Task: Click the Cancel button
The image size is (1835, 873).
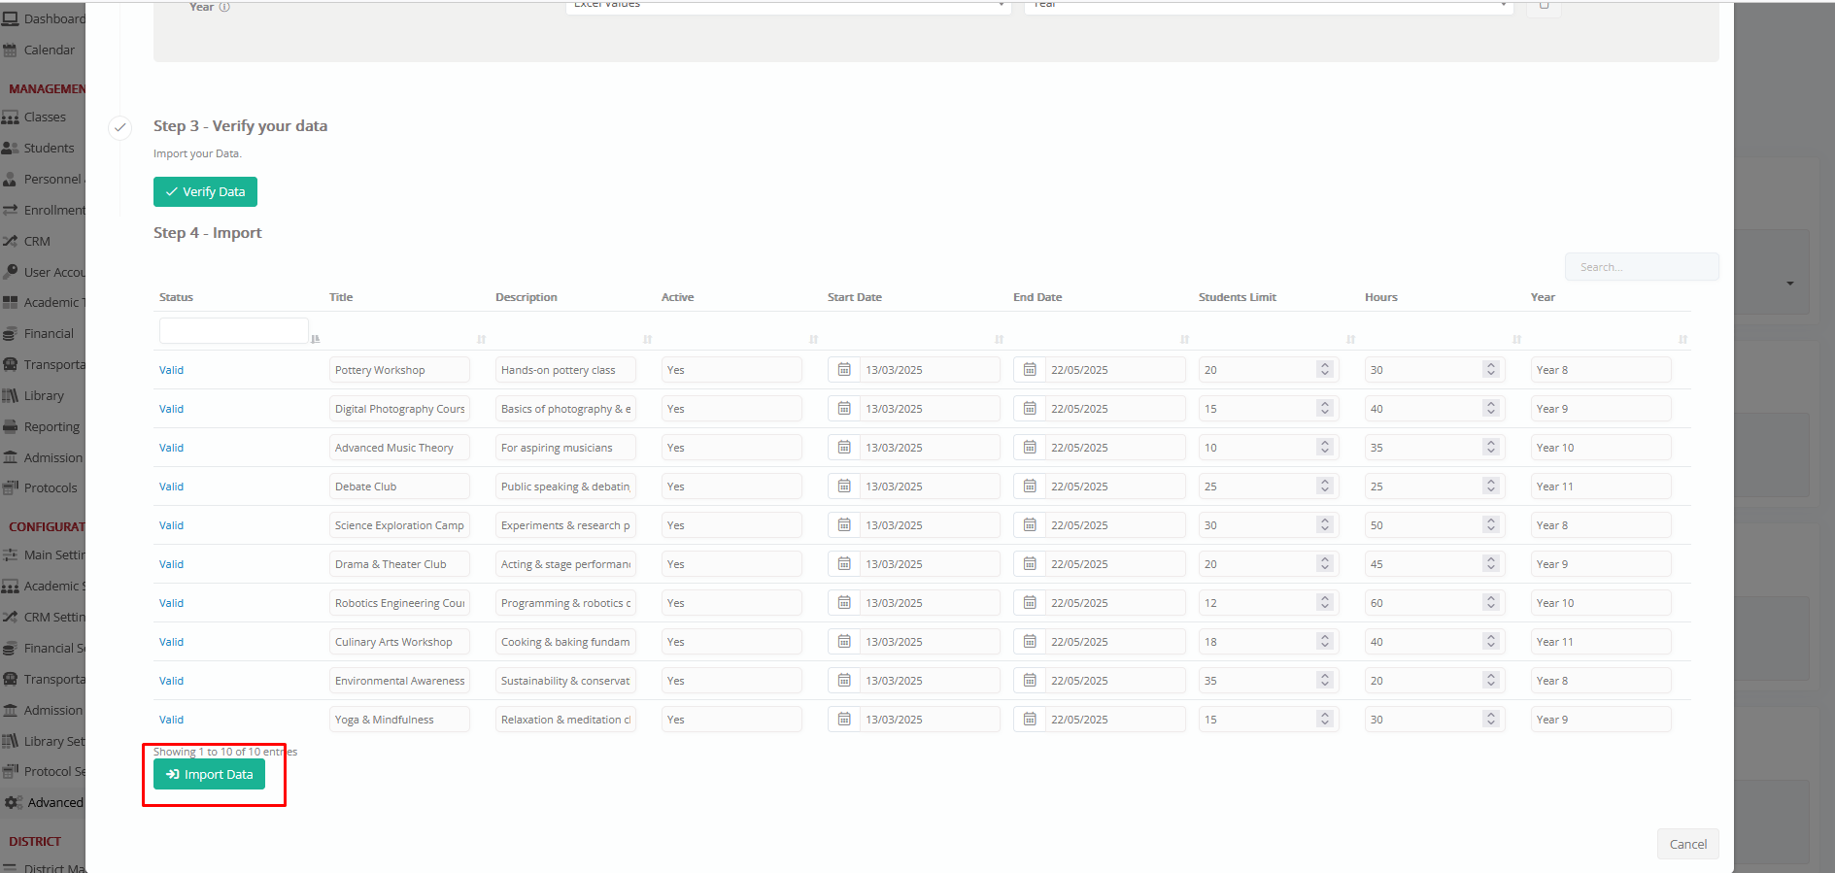Action: pos(1687,844)
